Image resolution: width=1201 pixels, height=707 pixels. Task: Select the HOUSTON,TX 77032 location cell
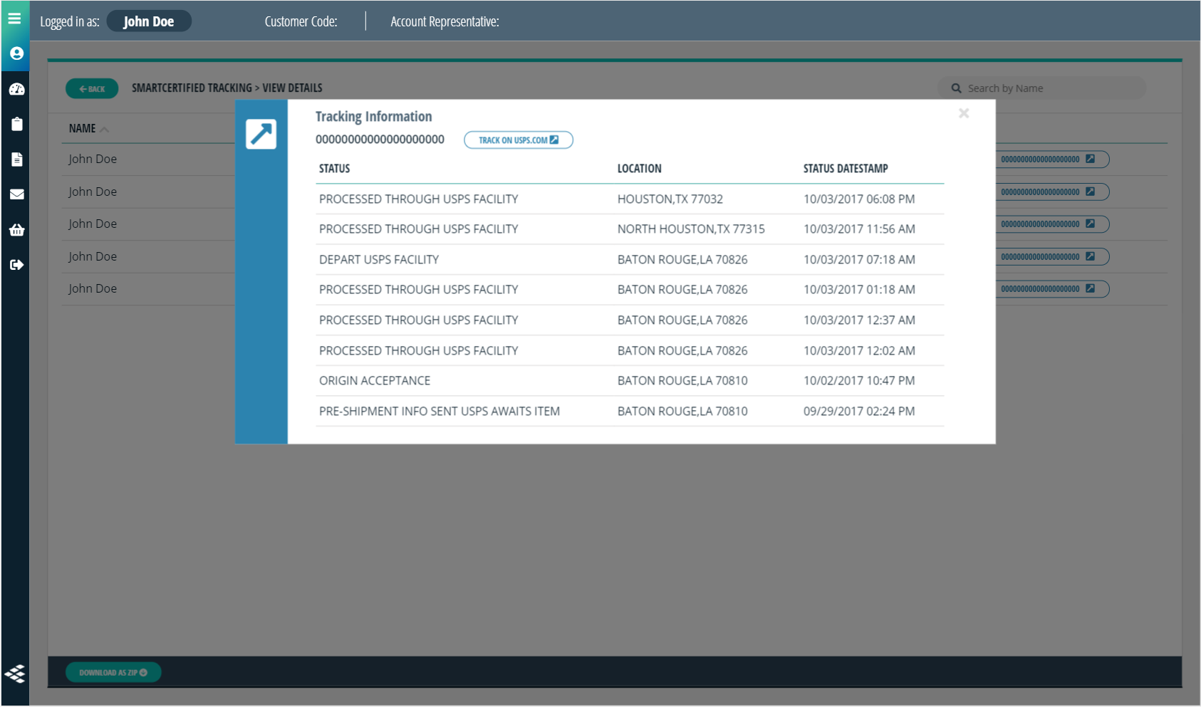pos(670,199)
